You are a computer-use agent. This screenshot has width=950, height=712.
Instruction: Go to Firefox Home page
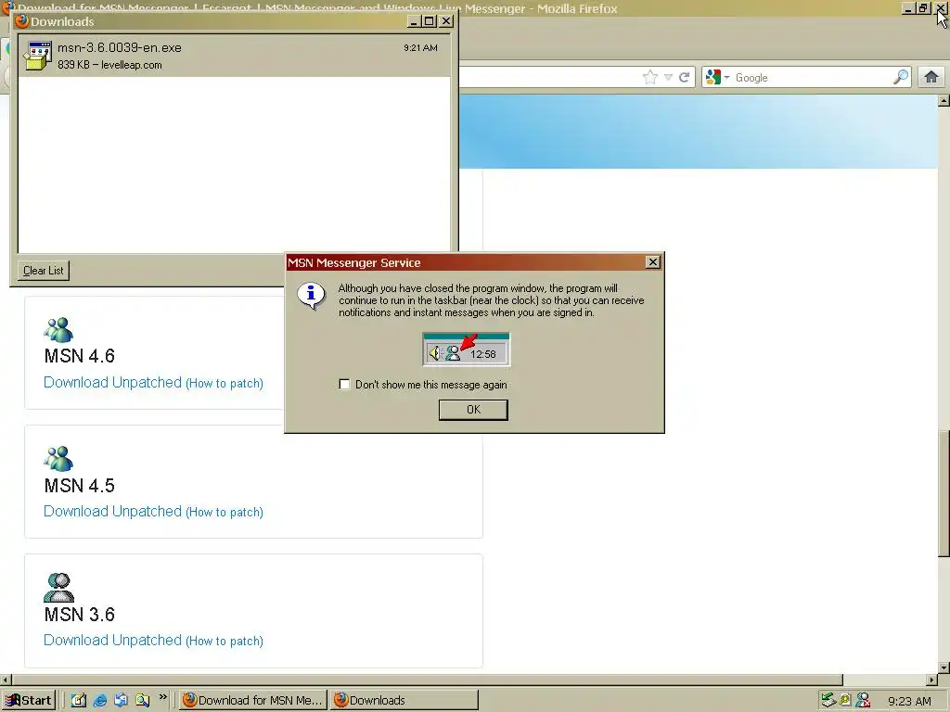(931, 77)
